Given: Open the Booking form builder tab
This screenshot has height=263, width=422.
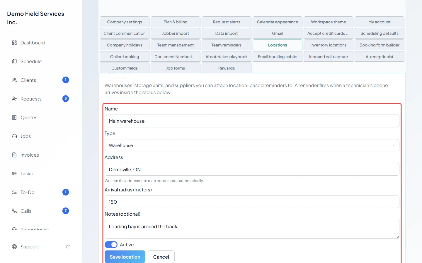Looking at the screenshot, I should click(380, 45).
